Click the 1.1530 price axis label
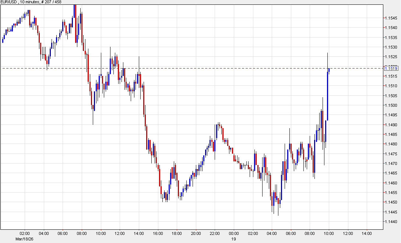 [x=390, y=47]
